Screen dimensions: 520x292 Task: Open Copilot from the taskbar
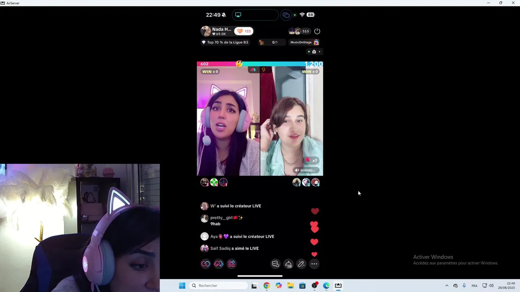pos(278,286)
